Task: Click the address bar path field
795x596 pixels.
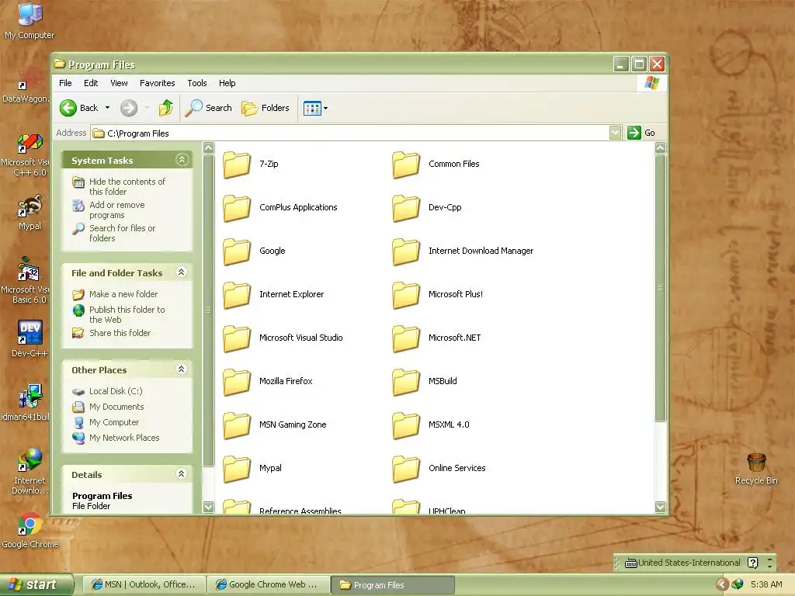Action: click(351, 133)
